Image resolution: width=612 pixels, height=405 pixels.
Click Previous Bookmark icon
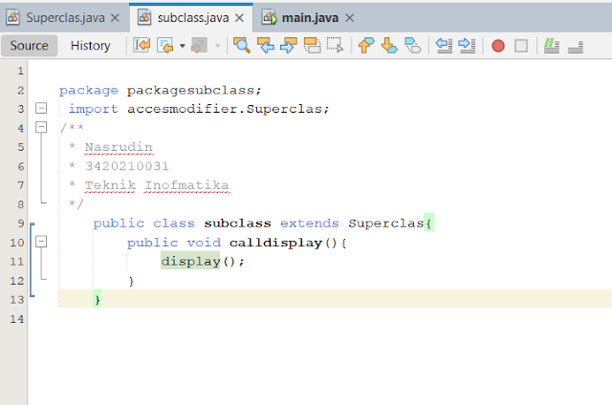(365, 46)
